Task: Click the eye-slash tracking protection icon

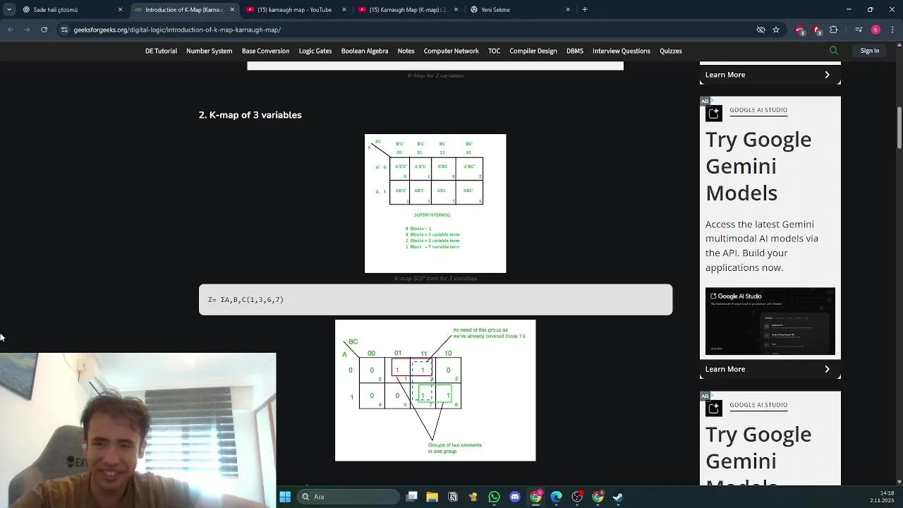Action: pyautogui.click(x=760, y=30)
